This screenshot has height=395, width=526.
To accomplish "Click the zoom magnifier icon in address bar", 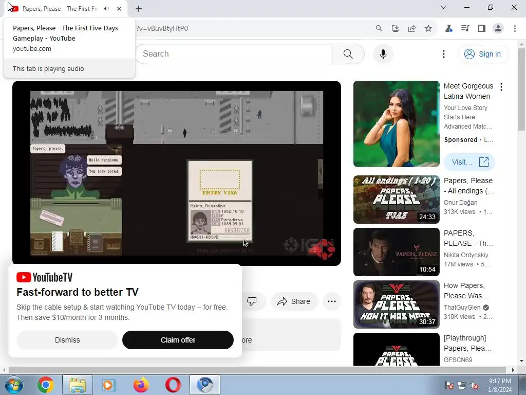I will (379, 28).
